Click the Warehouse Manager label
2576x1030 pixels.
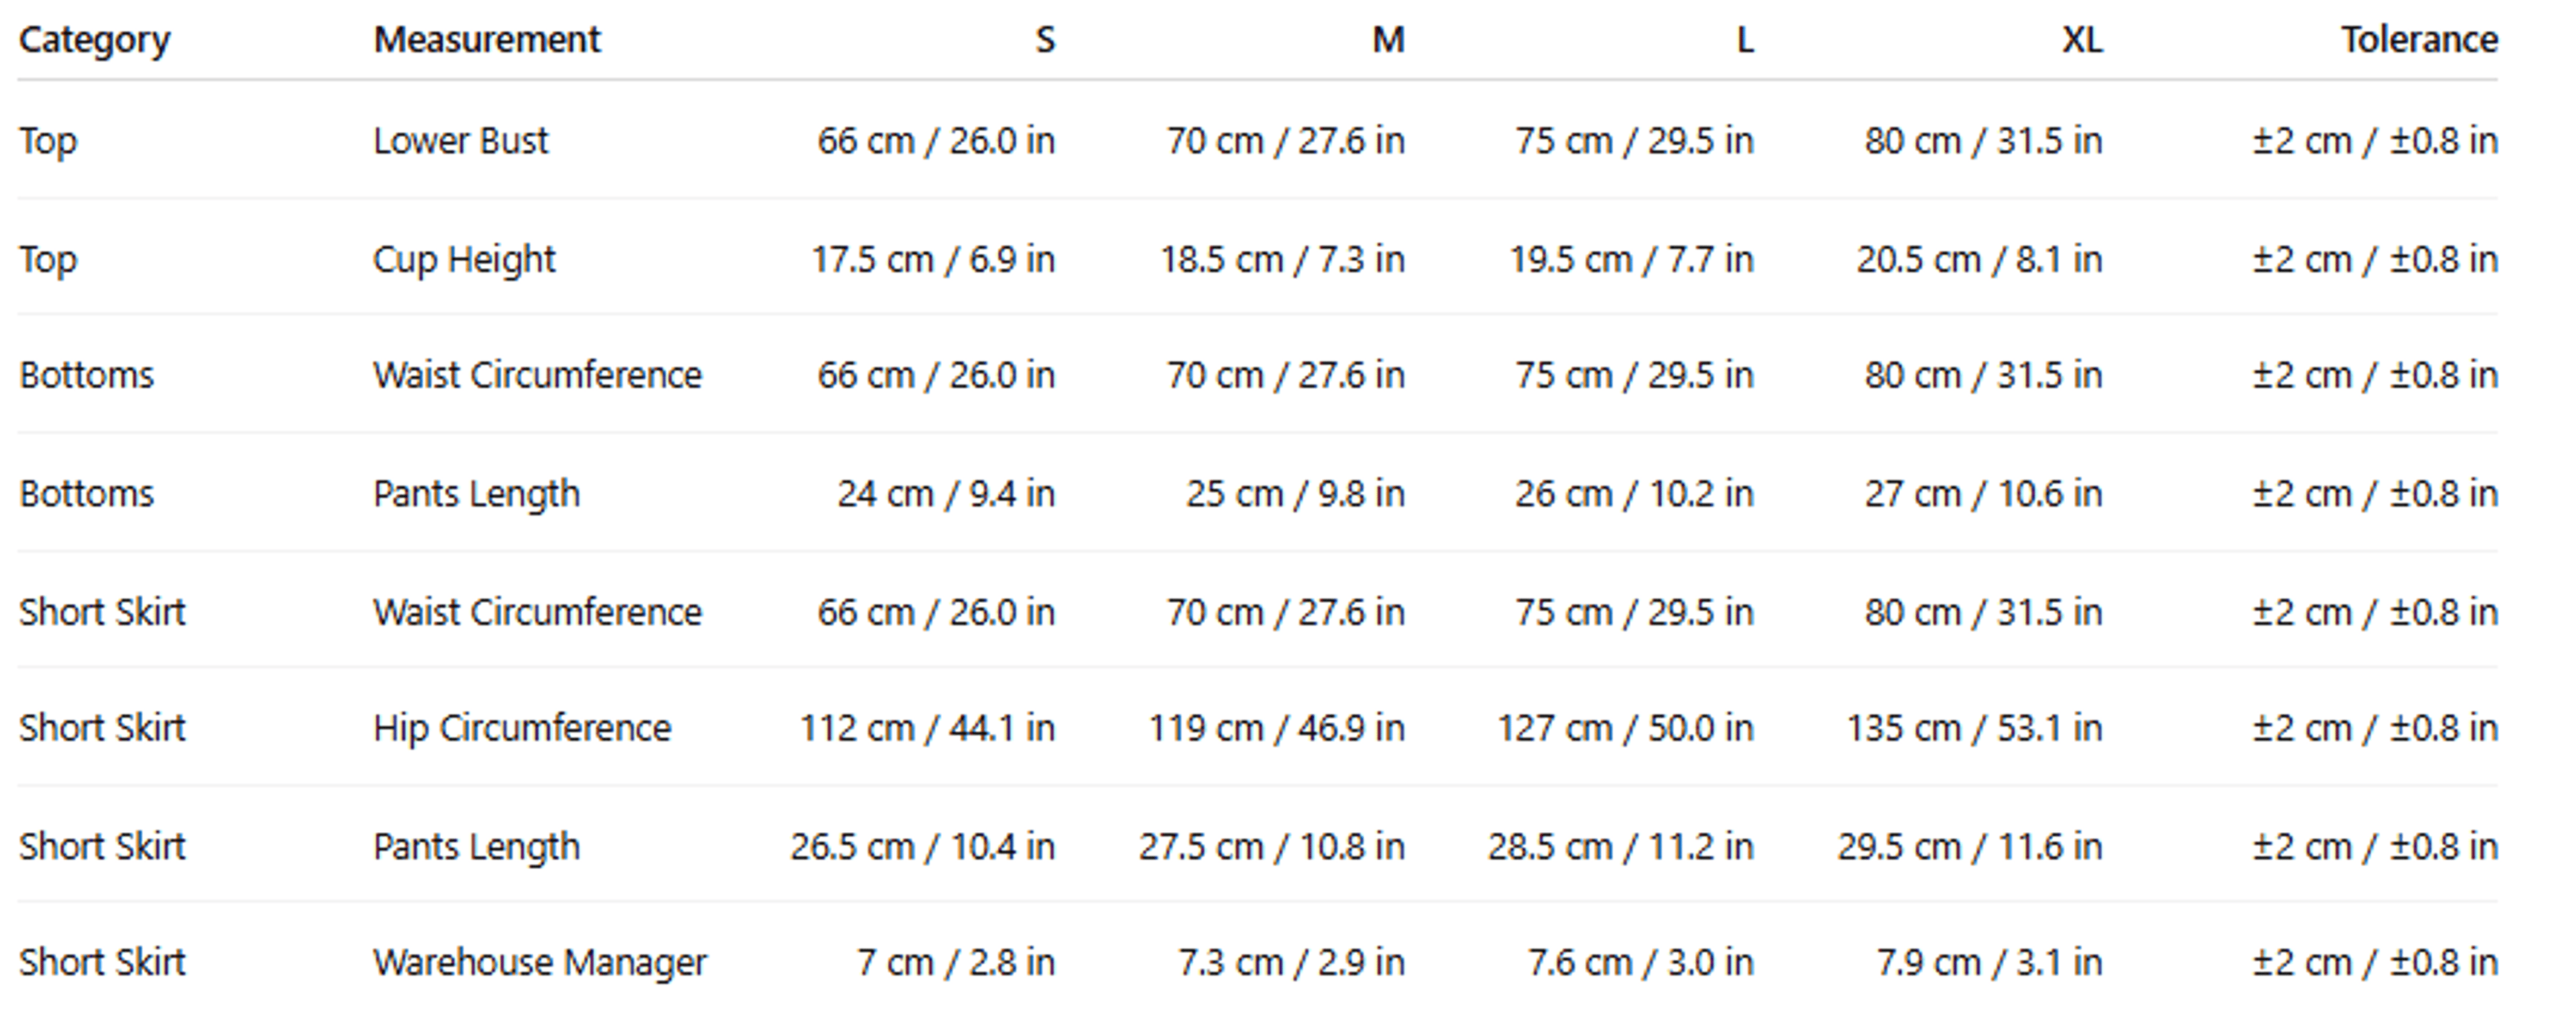point(540,962)
